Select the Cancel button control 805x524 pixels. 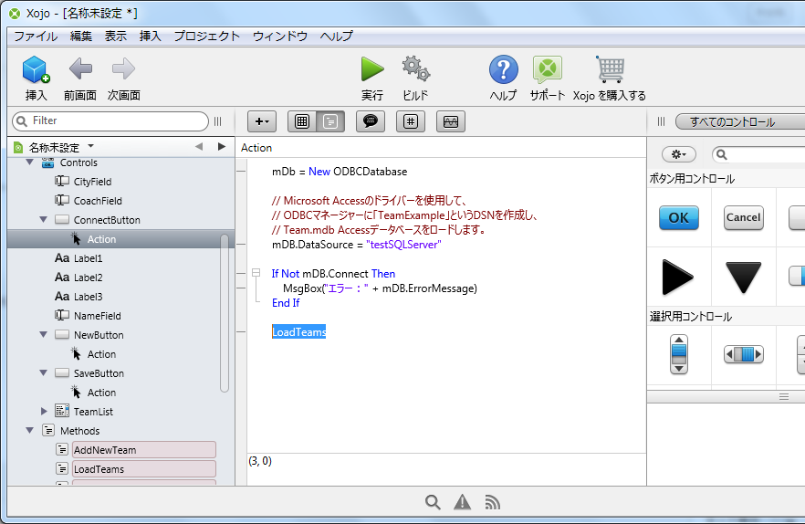[743, 218]
